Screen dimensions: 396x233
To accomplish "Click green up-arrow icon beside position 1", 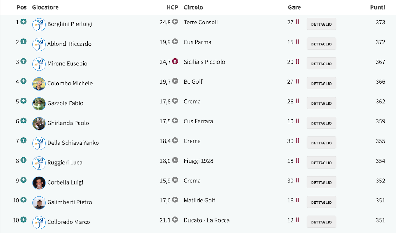I will (24, 22).
